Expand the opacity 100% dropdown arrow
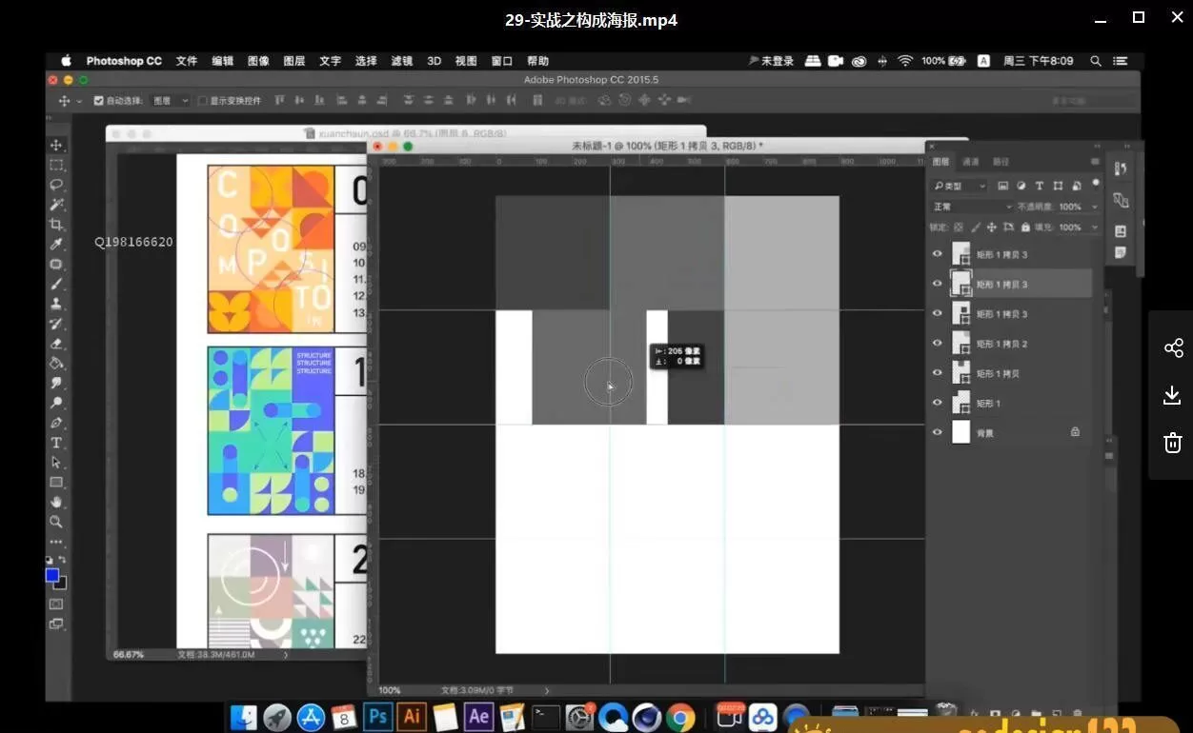The width and height of the screenshot is (1193, 733). tap(1094, 207)
